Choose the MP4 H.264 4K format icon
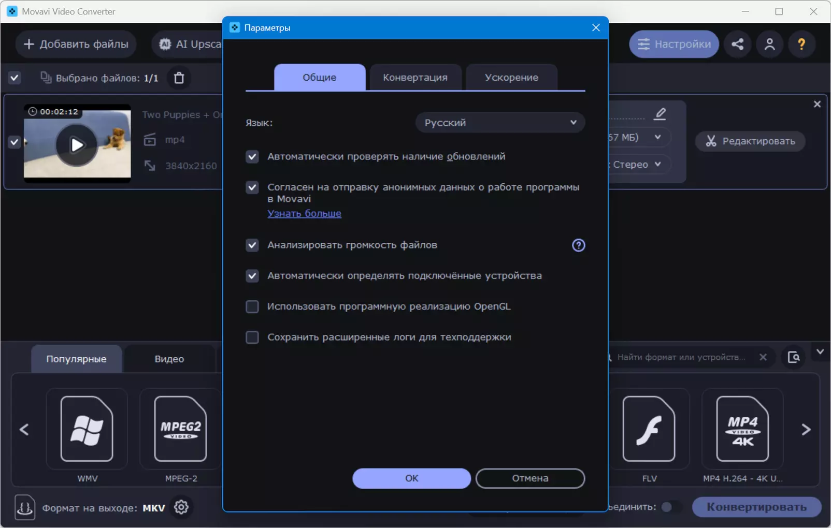Viewport: 831px width, 528px height. tap(742, 429)
